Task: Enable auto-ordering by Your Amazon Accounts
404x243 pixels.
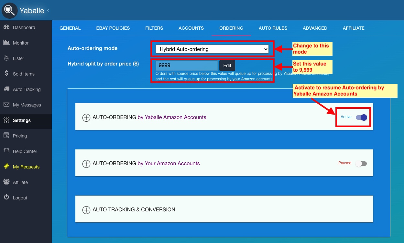Action: 361,164
